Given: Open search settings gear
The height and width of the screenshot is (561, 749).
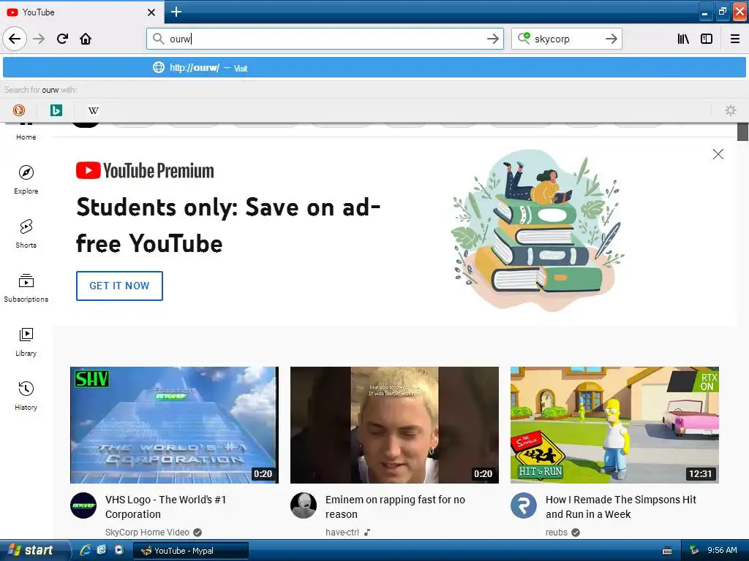Looking at the screenshot, I should 731,110.
